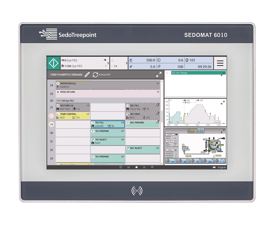Image resolution: width=272 pixels, height=225 pixels.
Task: Select the RESTORE LVL step block
Action: coord(73,107)
